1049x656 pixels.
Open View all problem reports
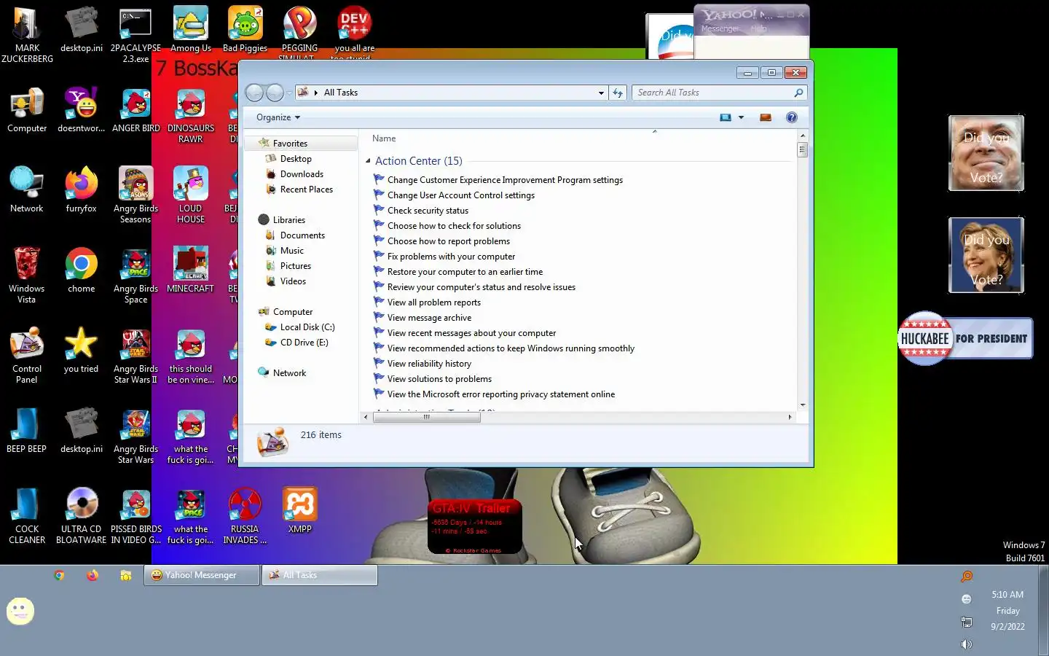tap(433, 302)
